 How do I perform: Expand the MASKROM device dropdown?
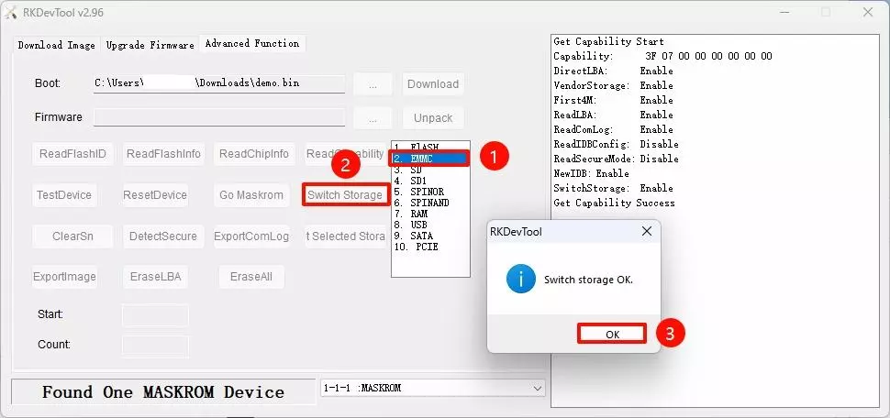click(x=538, y=388)
